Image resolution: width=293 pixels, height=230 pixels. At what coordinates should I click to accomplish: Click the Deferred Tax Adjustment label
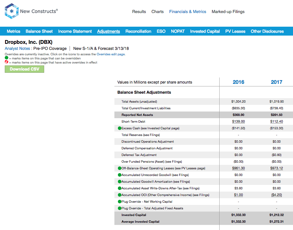pyautogui.click(x=139, y=155)
